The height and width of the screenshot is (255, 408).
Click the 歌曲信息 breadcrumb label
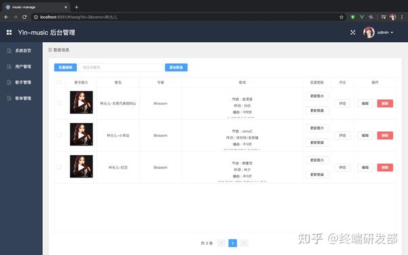(x=61, y=50)
